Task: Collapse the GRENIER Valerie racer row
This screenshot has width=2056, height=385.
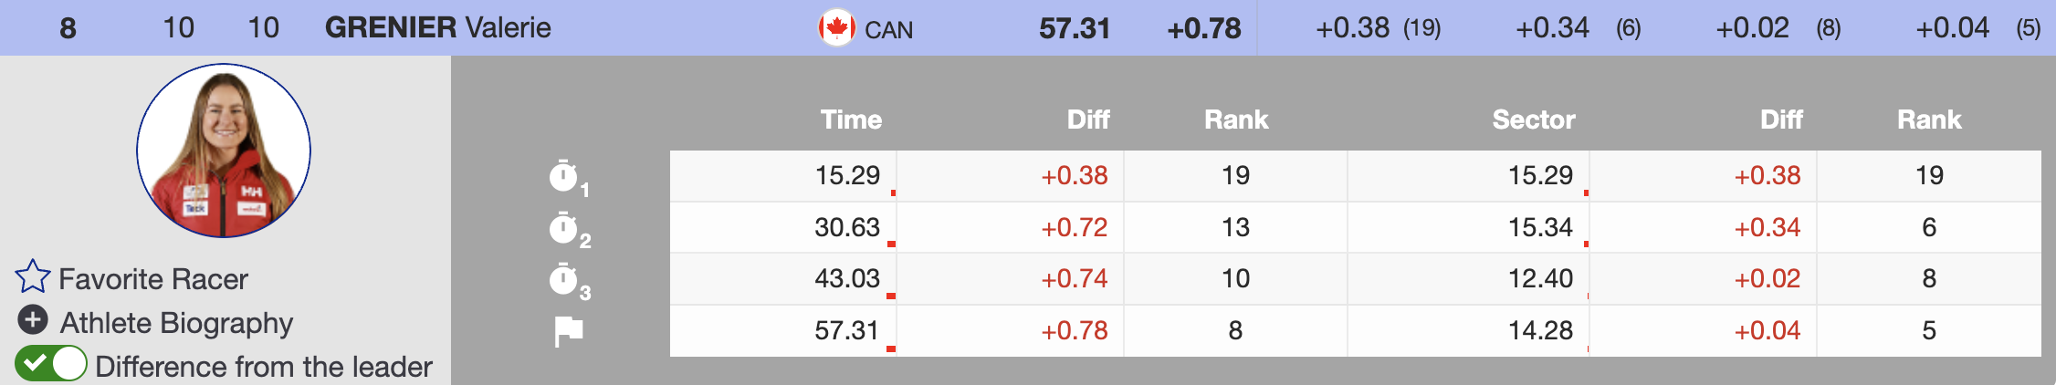Action: click(437, 28)
